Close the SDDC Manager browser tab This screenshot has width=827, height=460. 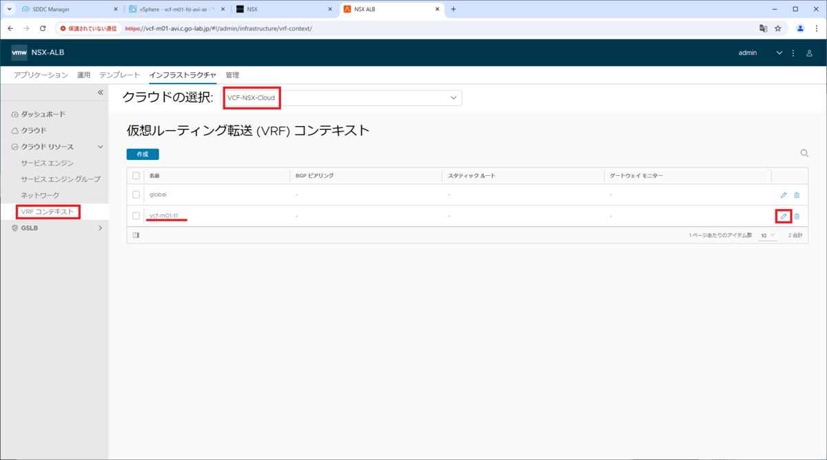tap(115, 9)
